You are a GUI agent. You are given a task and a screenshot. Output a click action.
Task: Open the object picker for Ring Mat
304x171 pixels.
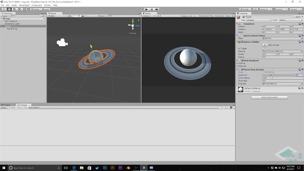coord(302,84)
